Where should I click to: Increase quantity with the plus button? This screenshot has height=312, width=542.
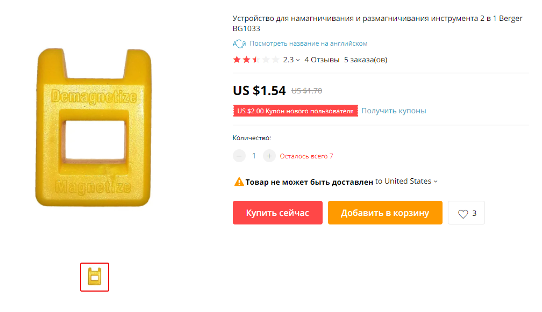click(x=269, y=156)
